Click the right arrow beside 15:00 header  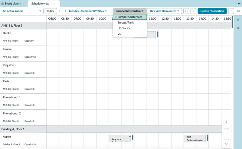[229, 19]
